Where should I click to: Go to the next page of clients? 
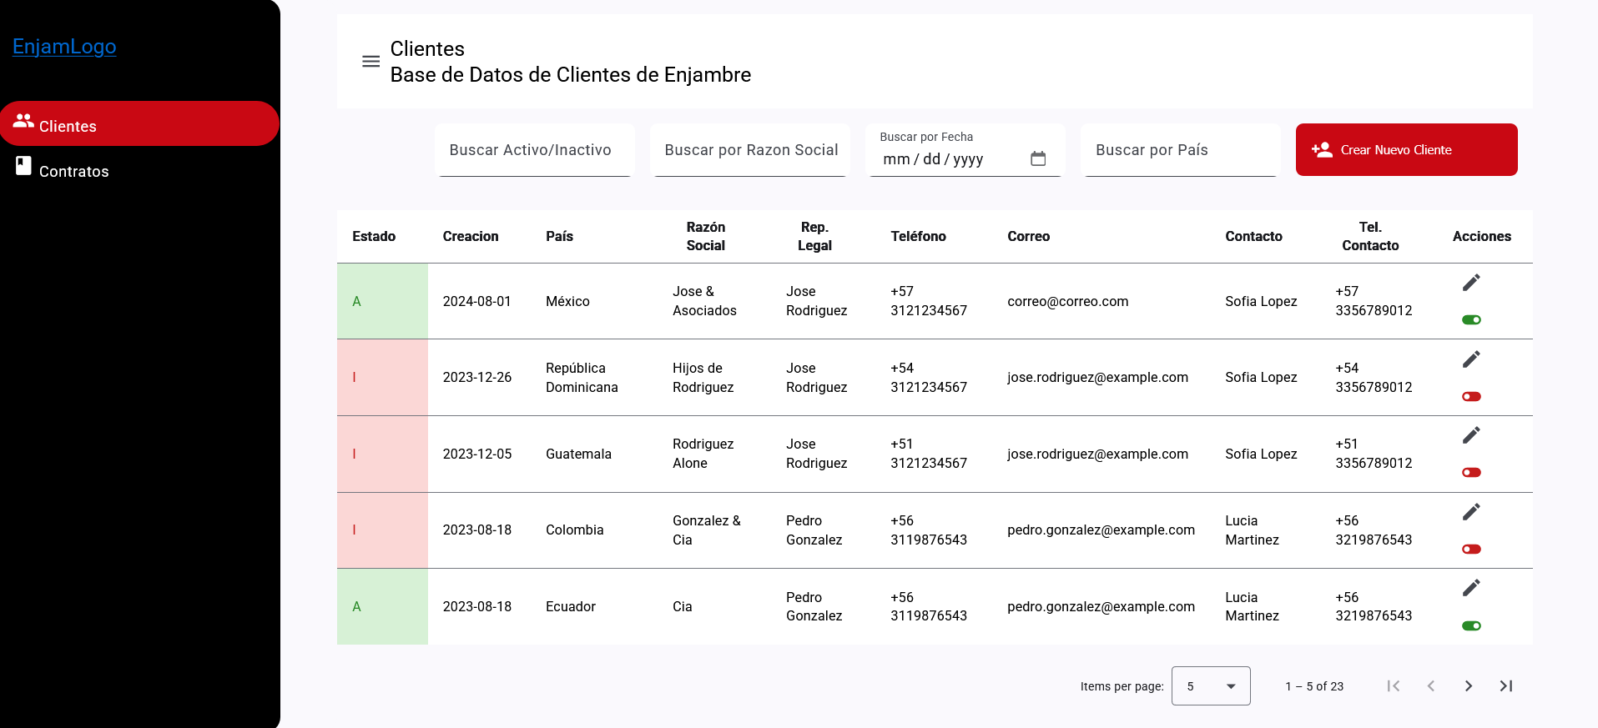tap(1468, 686)
